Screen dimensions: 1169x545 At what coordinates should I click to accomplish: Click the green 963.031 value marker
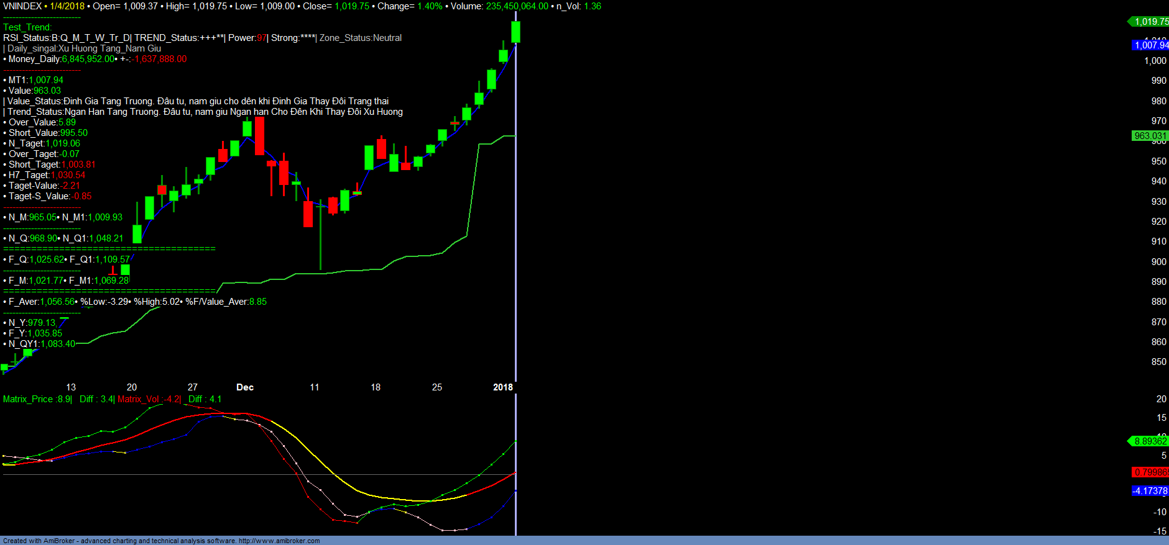coord(1150,136)
